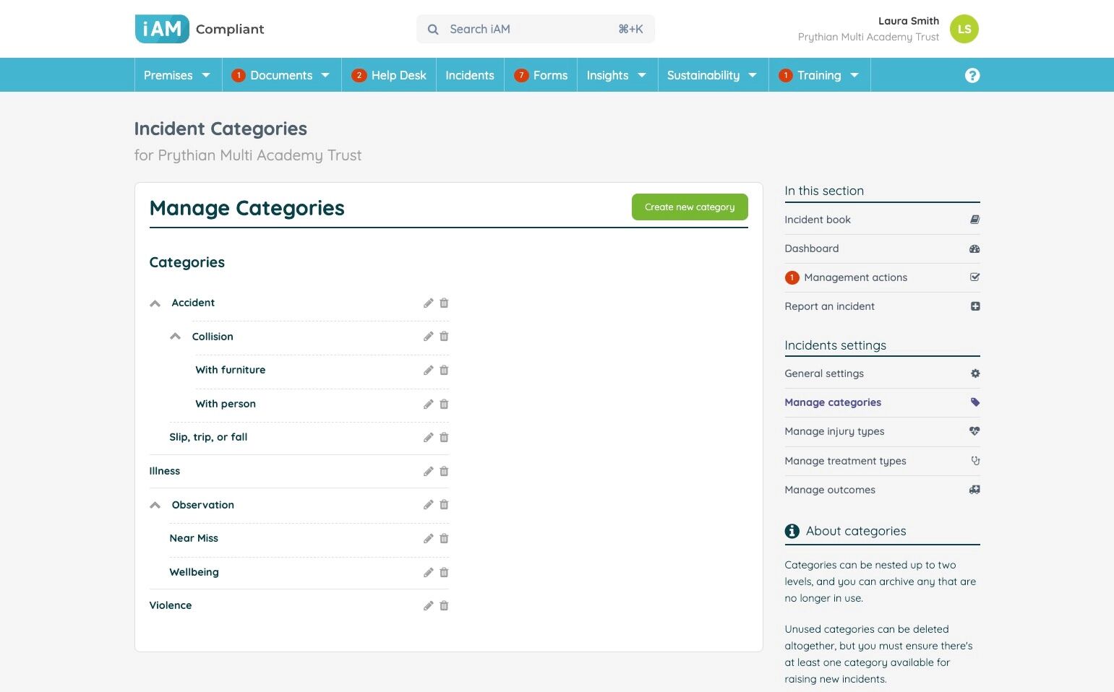Click the Search iAM field
Screen dimensions: 1114x692
tap(536, 29)
